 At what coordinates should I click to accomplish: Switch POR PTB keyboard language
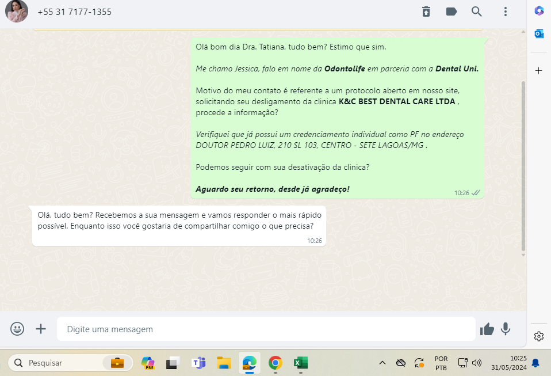[x=441, y=363]
